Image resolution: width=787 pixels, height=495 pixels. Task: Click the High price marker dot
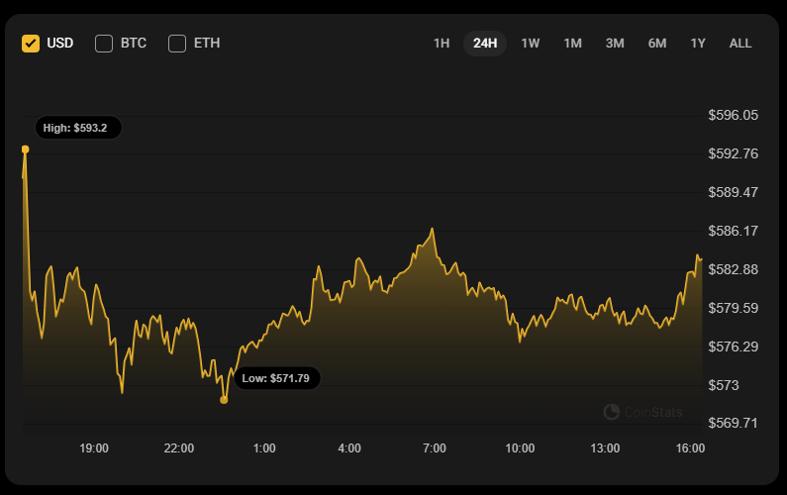coord(26,149)
